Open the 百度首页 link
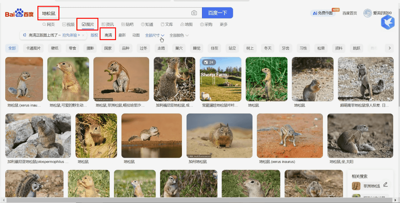The height and width of the screenshot is (203, 400). tap(350, 13)
